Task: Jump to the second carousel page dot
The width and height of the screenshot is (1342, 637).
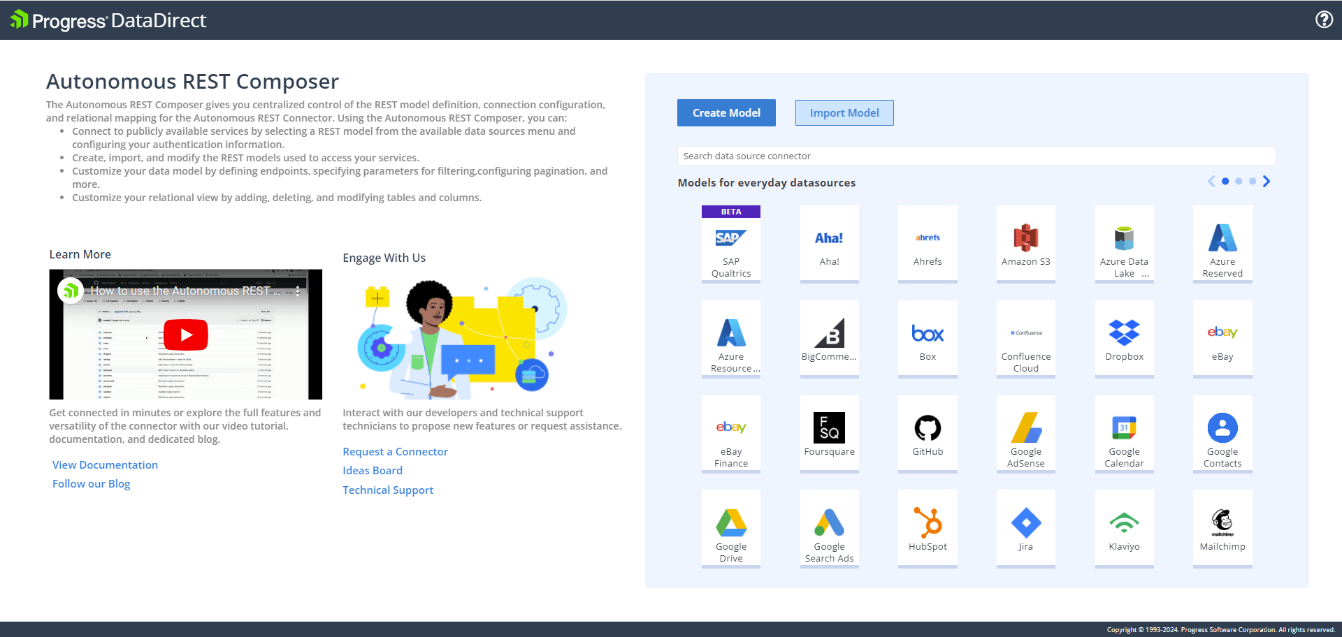Action: [x=1239, y=182]
